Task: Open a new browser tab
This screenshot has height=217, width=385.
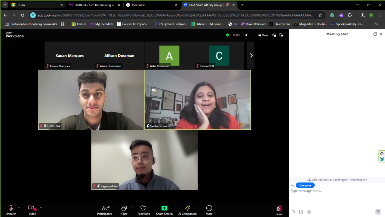Action: (242, 5)
